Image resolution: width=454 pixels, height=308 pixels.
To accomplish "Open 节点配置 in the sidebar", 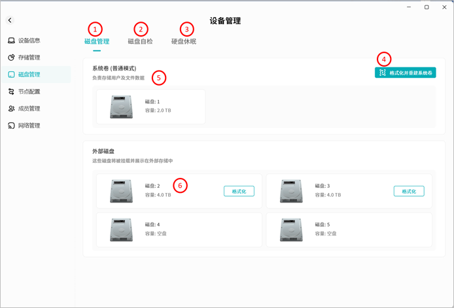I will click(28, 92).
